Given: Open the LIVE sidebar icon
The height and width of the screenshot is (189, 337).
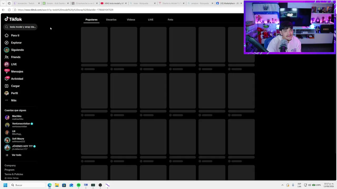Looking at the screenshot, I should click(7, 64).
